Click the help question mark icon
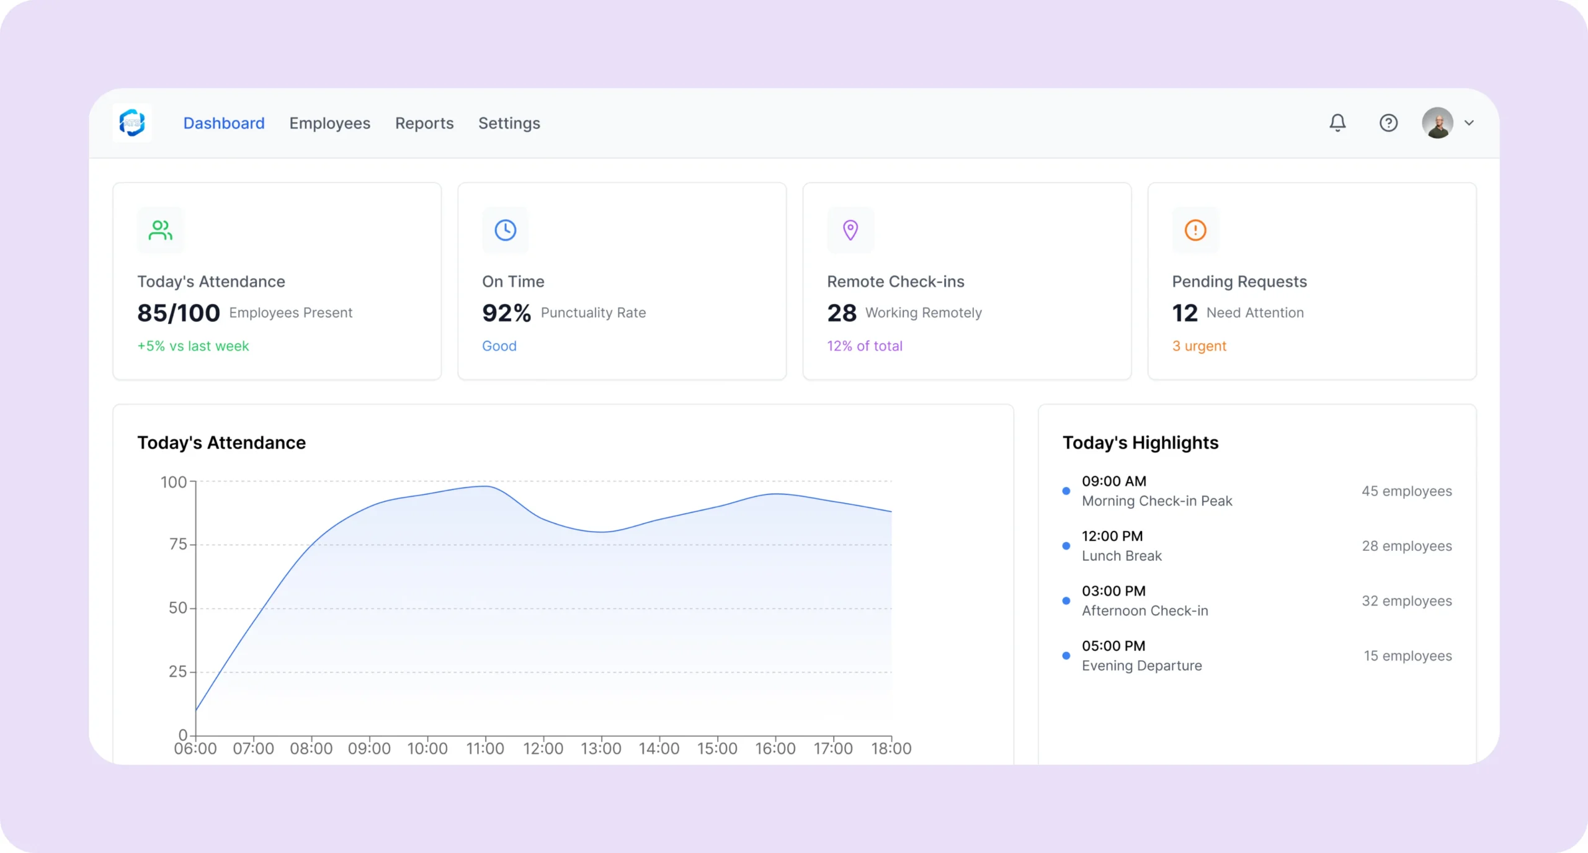The height and width of the screenshot is (853, 1588). click(x=1388, y=123)
